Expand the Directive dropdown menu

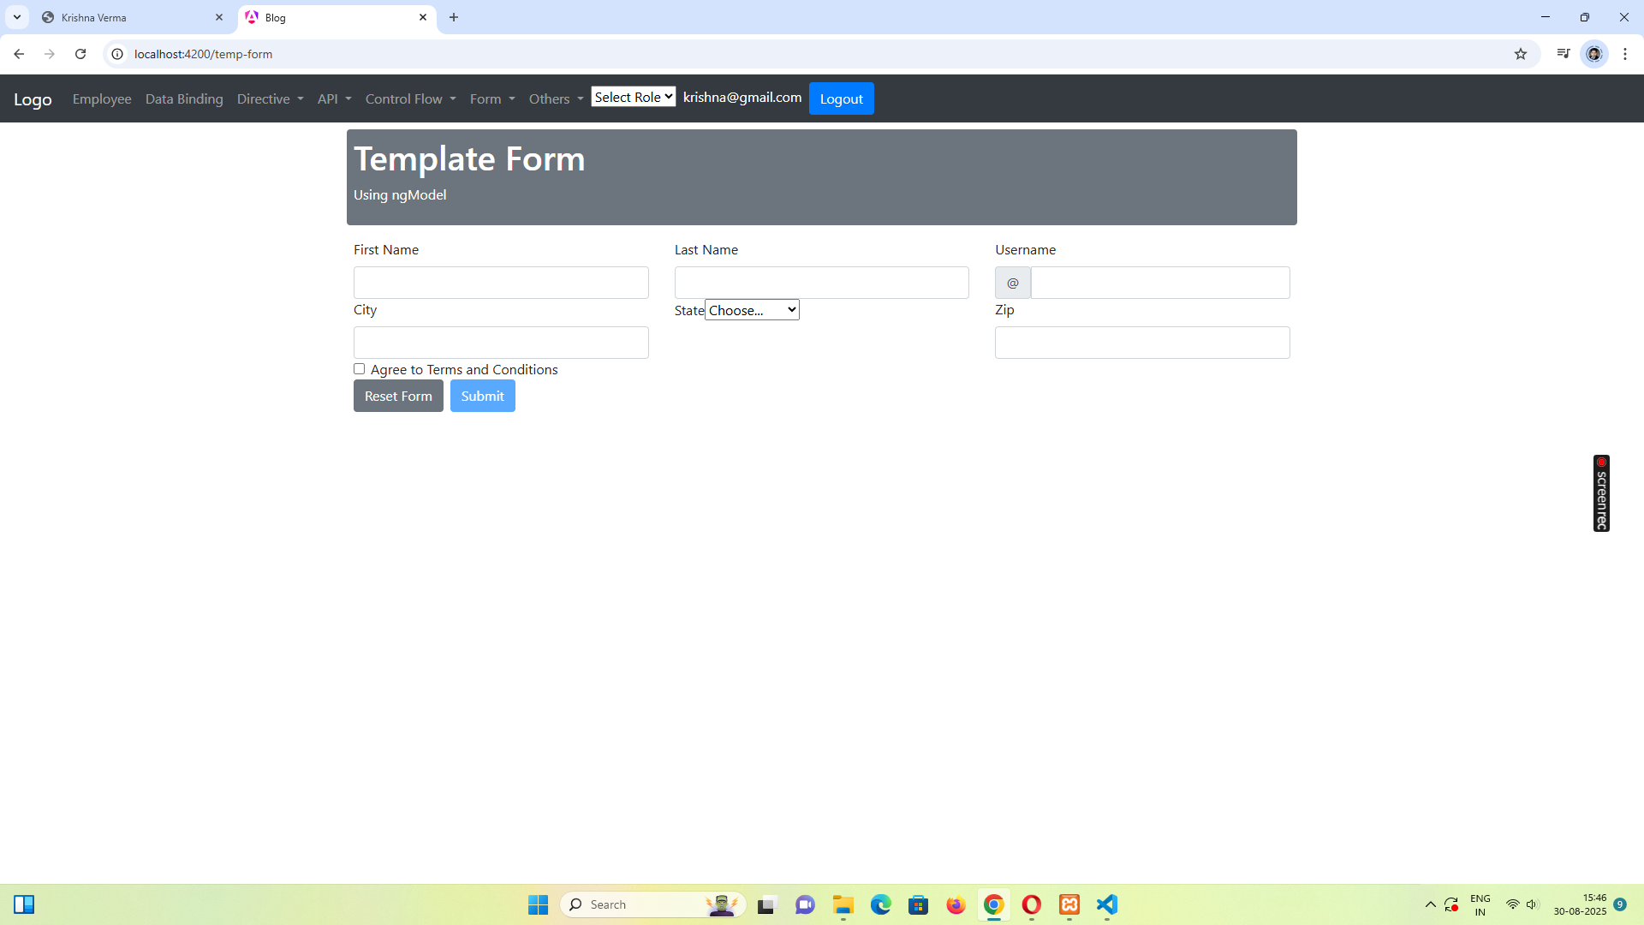point(271,99)
